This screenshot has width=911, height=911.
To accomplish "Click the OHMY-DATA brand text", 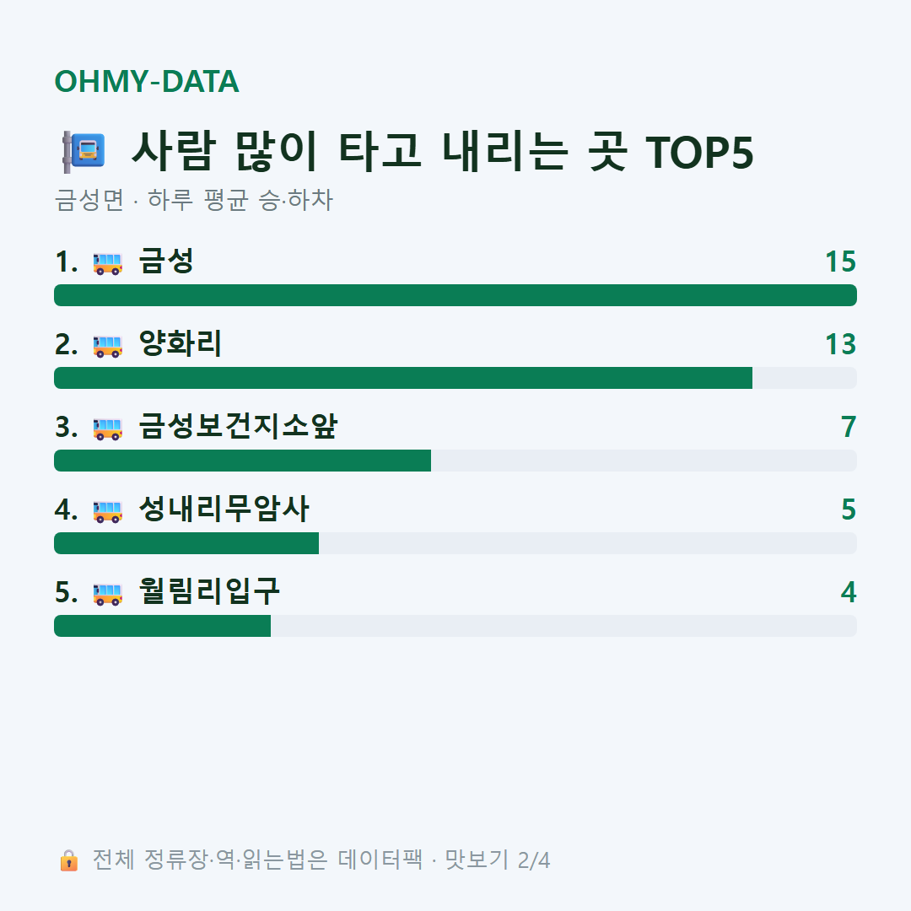I will click(x=147, y=81).
